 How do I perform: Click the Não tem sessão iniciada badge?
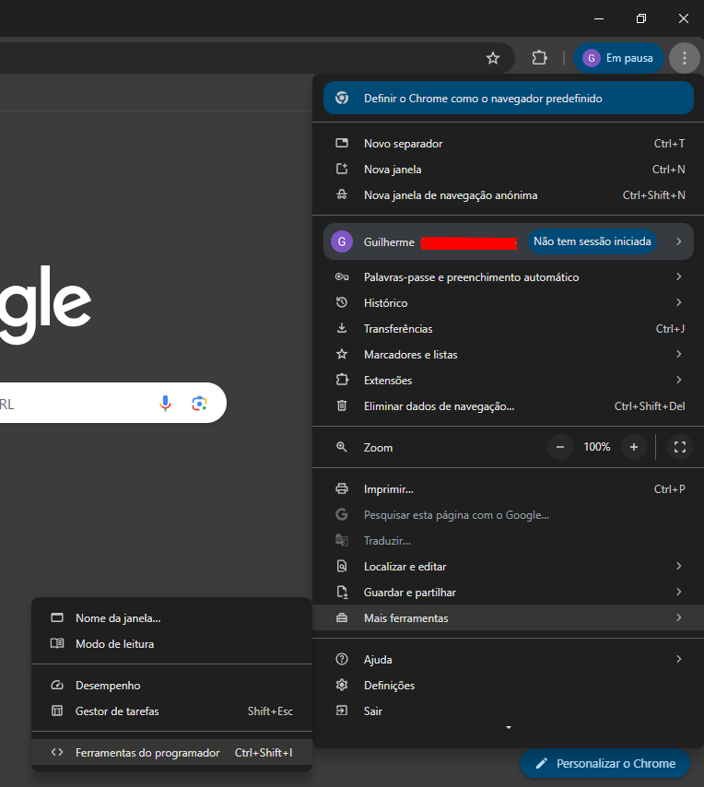tap(593, 241)
